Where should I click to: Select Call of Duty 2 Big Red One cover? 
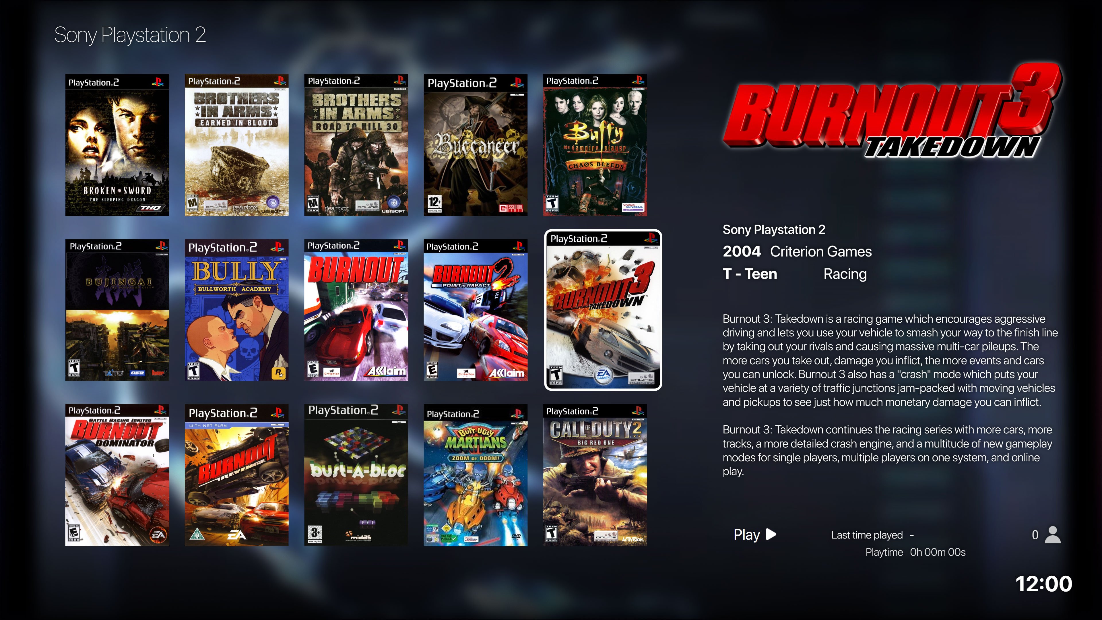(595, 475)
